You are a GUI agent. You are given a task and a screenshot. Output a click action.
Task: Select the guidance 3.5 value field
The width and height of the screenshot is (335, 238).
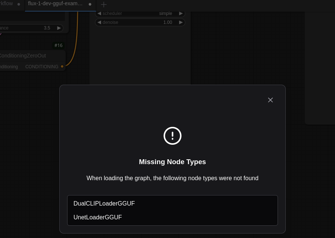(31, 28)
